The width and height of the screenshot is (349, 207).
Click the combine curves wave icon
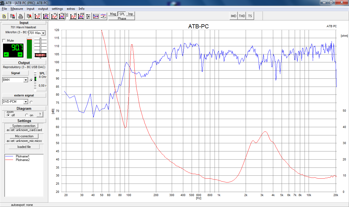(x=103, y=16)
